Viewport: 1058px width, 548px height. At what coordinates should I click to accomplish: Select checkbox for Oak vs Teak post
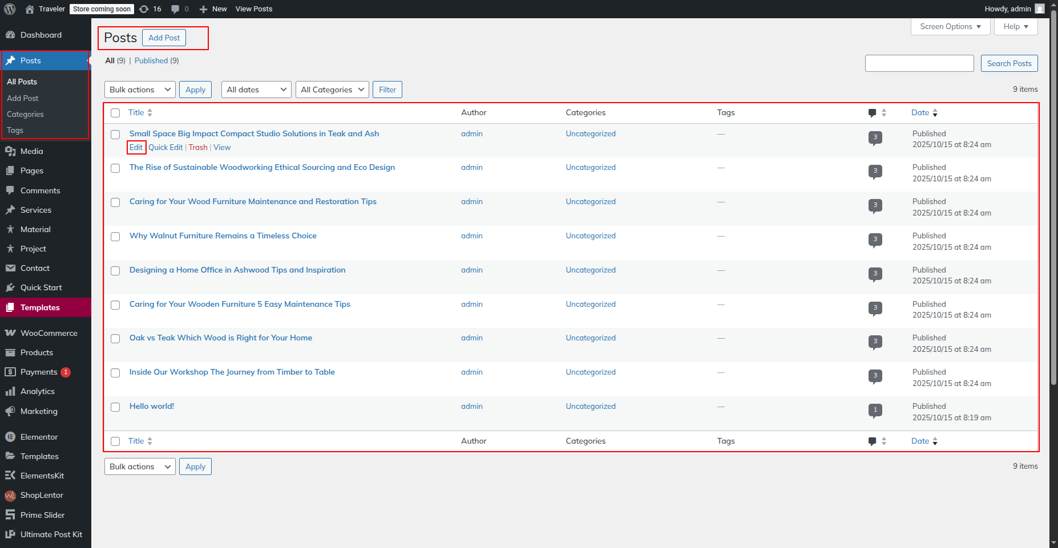[x=115, y=339]
